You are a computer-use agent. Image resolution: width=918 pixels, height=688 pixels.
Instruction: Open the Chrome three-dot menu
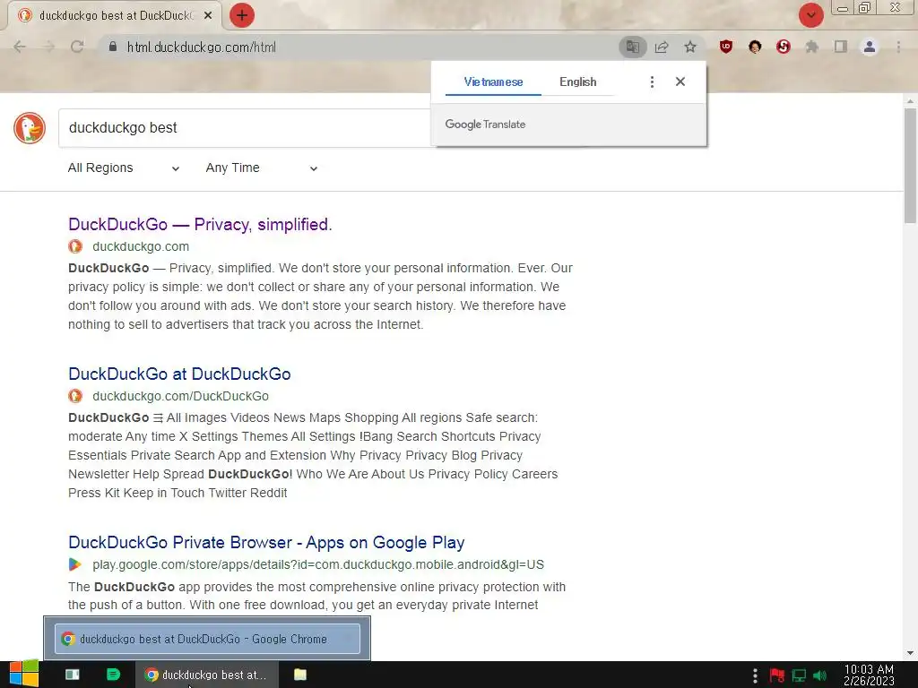898,47
